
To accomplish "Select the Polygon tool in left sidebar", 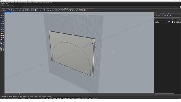I will click(x=1, y=22).
